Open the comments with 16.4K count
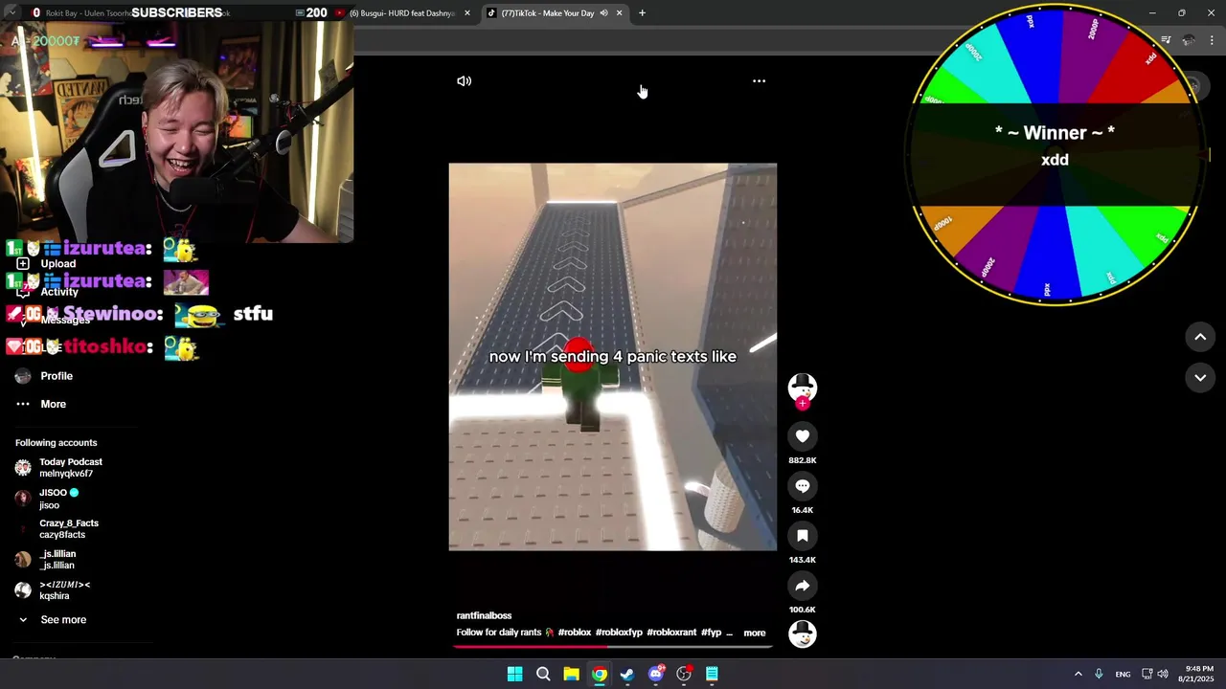This screenshot has height=689, width=1226. click(803, 486)
